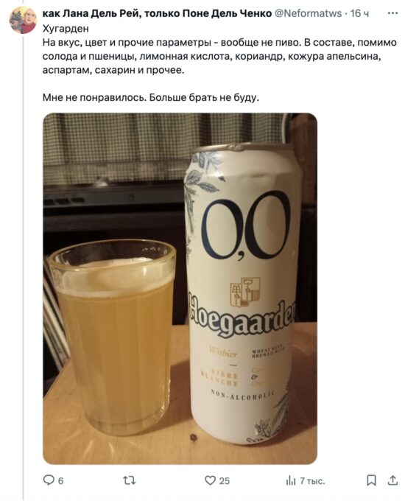Viewport: 405px width, 501px height.
Task: Click the like count 25
Action: [x=225, y=481]
